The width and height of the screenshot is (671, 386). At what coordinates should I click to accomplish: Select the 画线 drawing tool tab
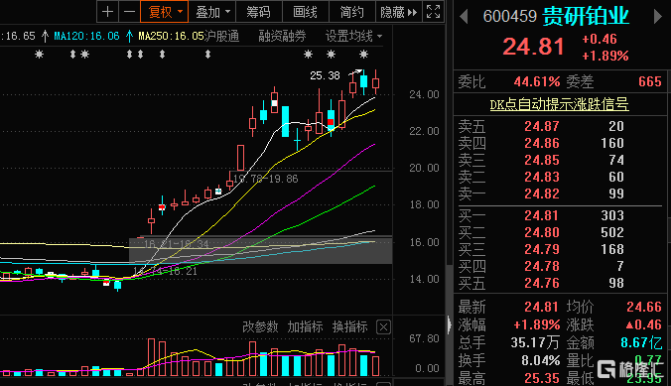click(305, 12)
